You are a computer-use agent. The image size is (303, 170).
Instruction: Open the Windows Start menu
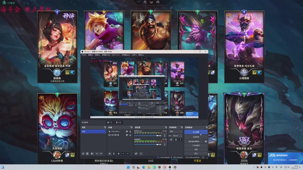point(3,167)
